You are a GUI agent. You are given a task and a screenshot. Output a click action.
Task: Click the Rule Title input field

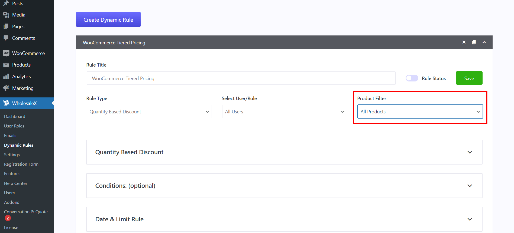(241, 78)
